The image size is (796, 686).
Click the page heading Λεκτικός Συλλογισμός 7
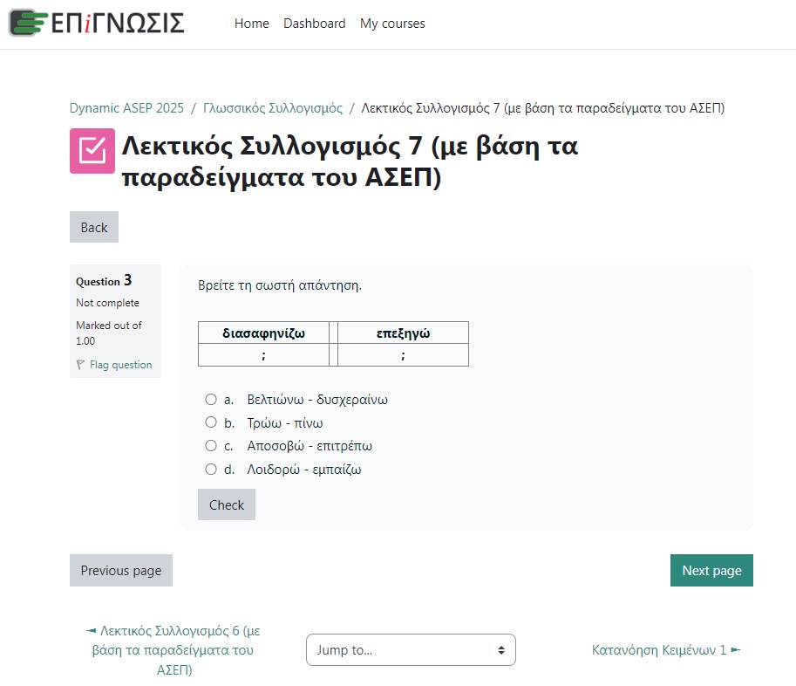[350, 161]
